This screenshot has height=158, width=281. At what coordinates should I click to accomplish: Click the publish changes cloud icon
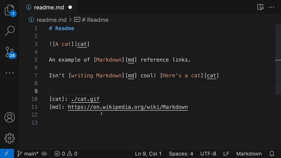point(44,154)
